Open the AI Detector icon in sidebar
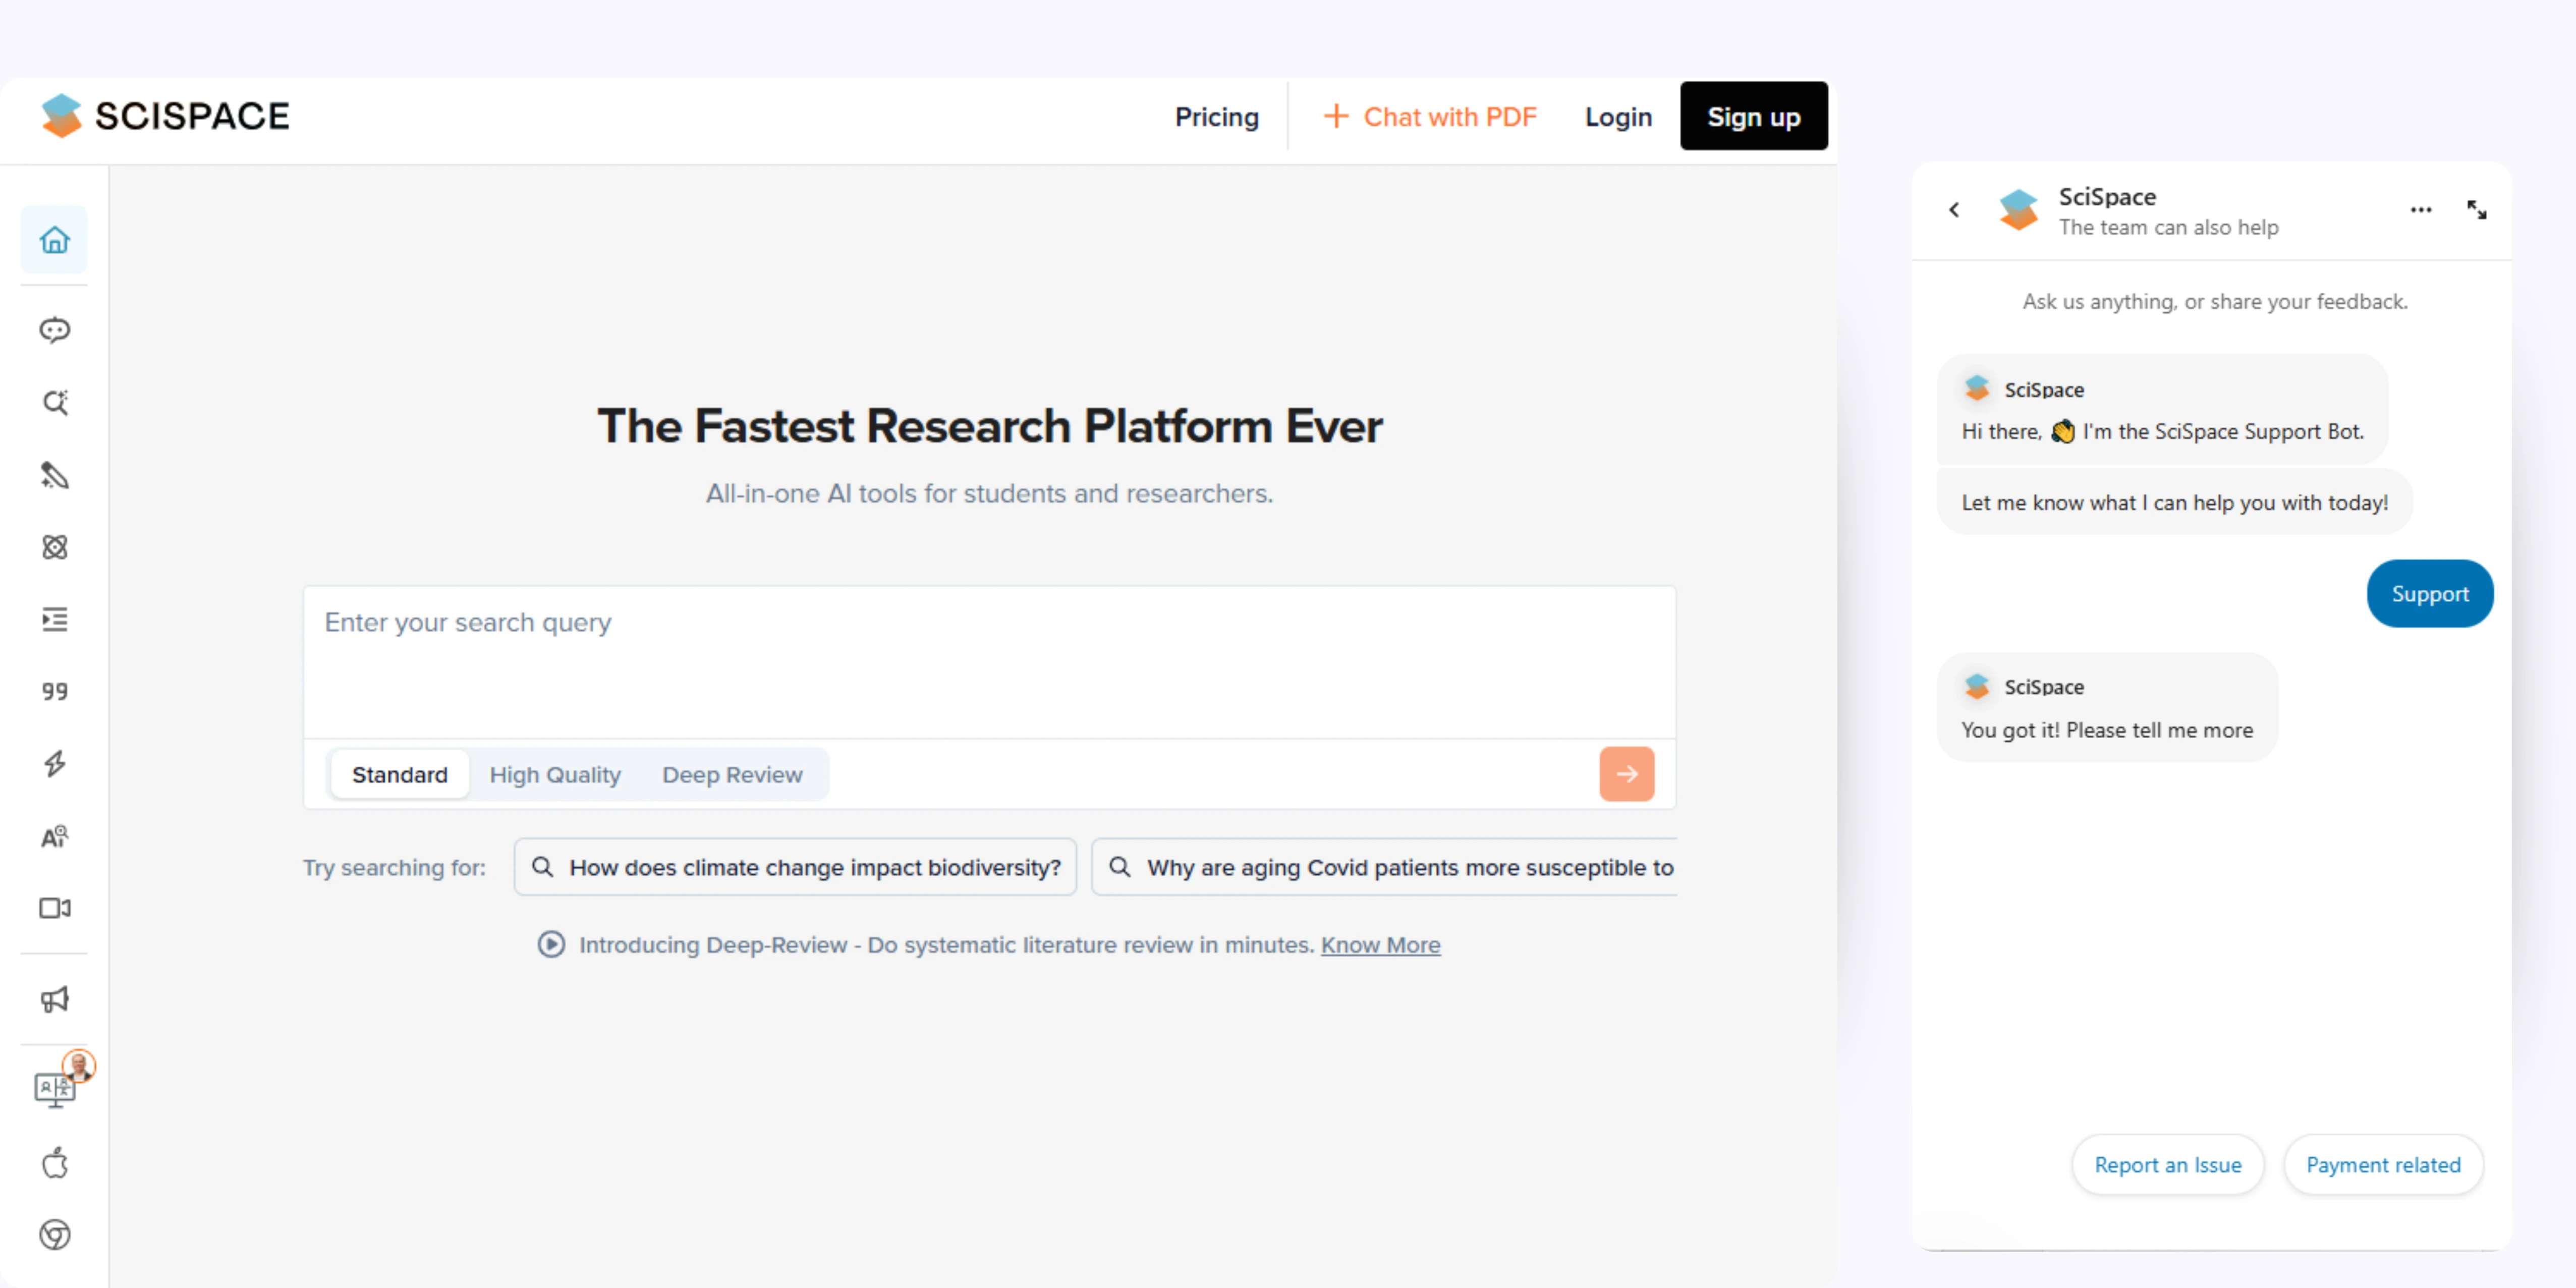The width and height of the screenshot is (2576, 1288). pyautogui.click(x=55, y=837)
